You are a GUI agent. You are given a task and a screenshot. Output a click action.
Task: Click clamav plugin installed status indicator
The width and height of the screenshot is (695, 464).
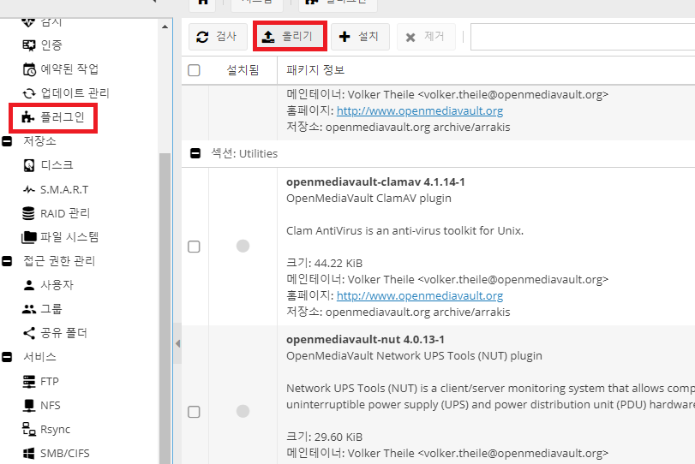coord(243,246)
